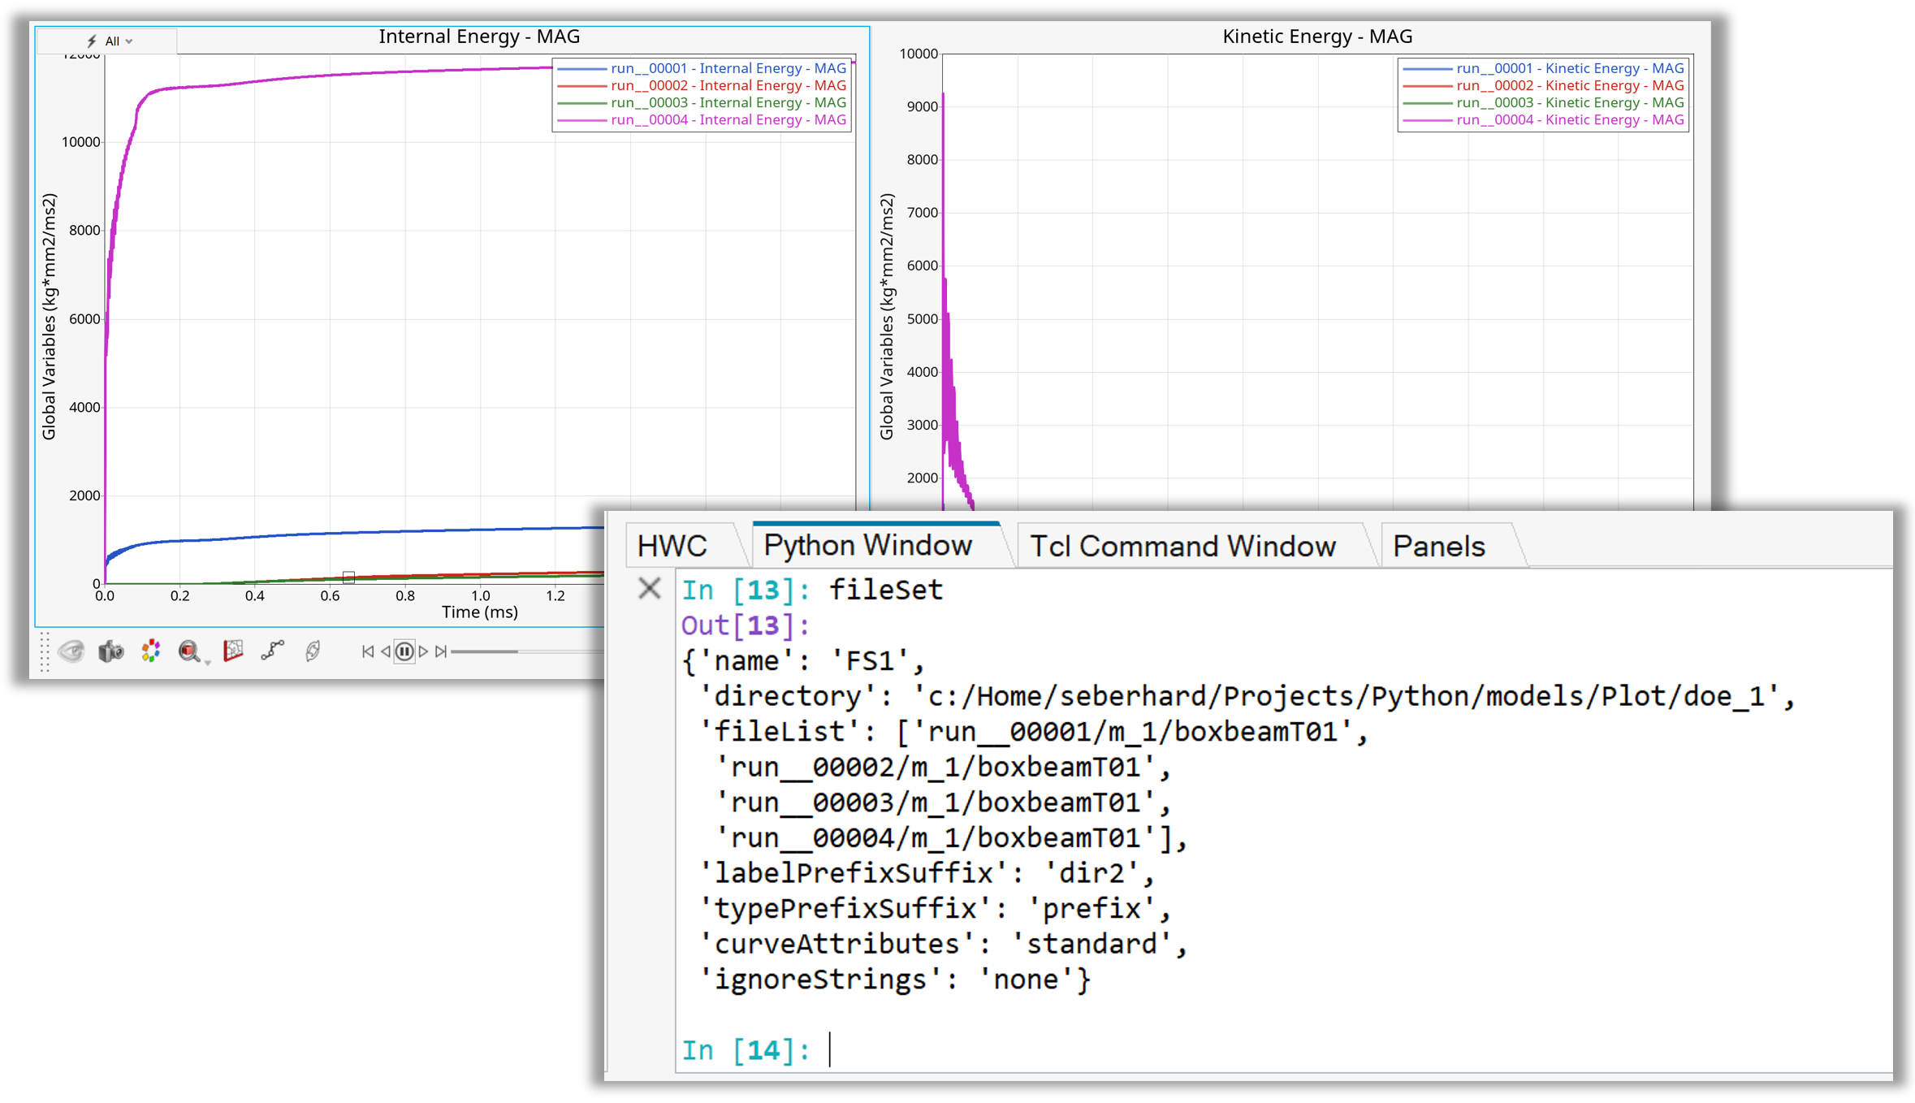Click the 'directory' path output line
1915x1103 pixels.
click(x=1246, y=696)
